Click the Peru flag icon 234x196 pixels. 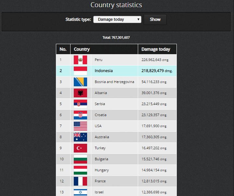point(80,60)
